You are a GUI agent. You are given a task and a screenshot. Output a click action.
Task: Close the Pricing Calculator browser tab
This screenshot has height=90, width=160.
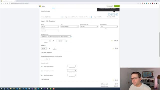click(14, 1)
